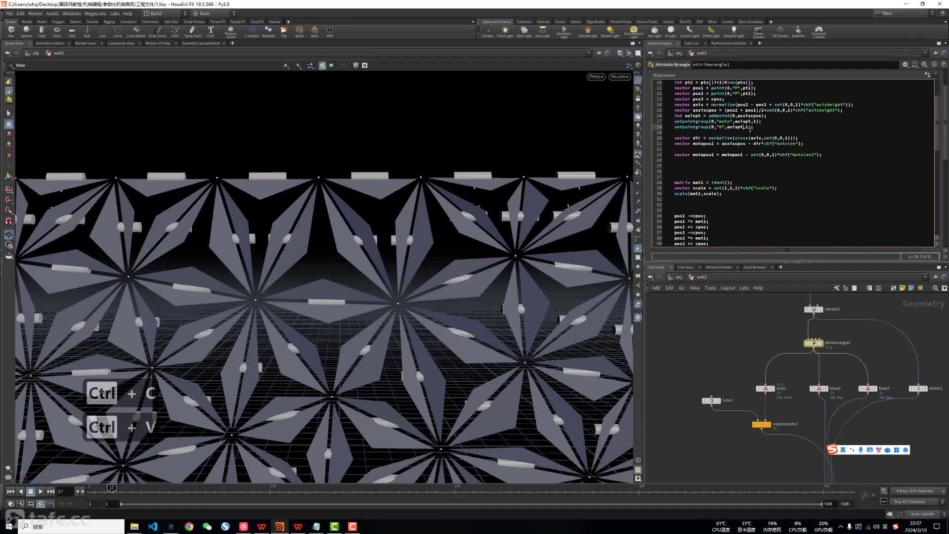Select the L-System shelf tool
This screenshot has height=534, width=949.
point(252,32)
